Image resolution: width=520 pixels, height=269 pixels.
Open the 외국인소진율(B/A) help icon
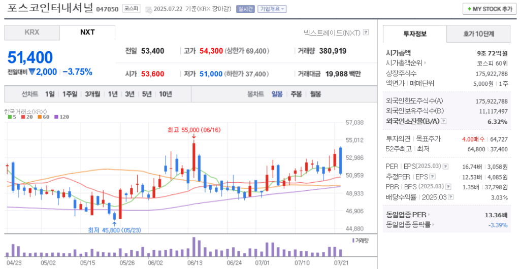(444, 121)
